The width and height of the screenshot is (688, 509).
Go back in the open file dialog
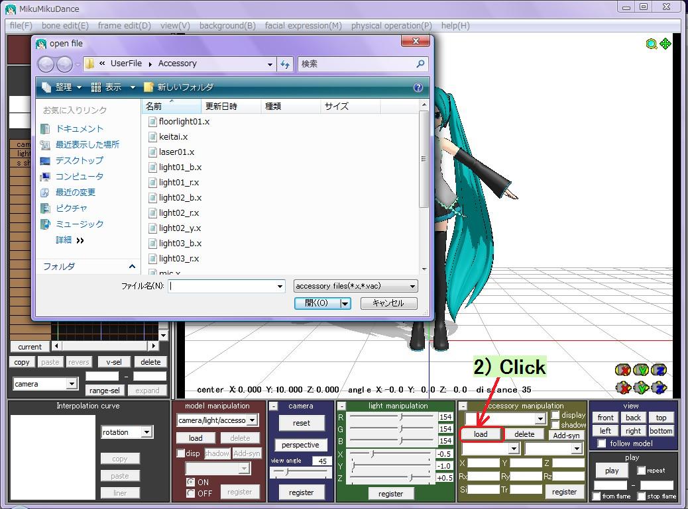46,64
